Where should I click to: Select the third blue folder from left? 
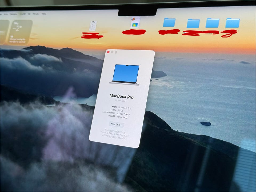(213, 23)
